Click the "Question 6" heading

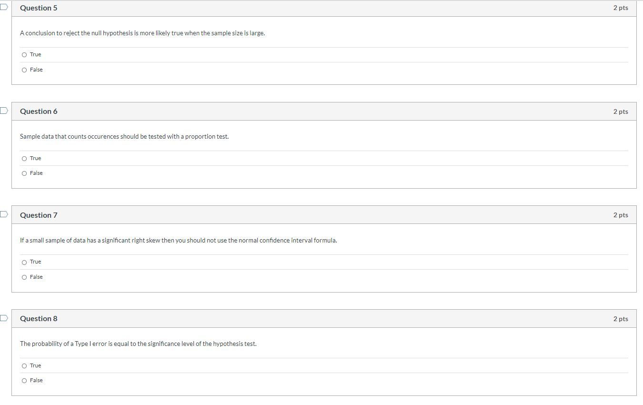39,111
